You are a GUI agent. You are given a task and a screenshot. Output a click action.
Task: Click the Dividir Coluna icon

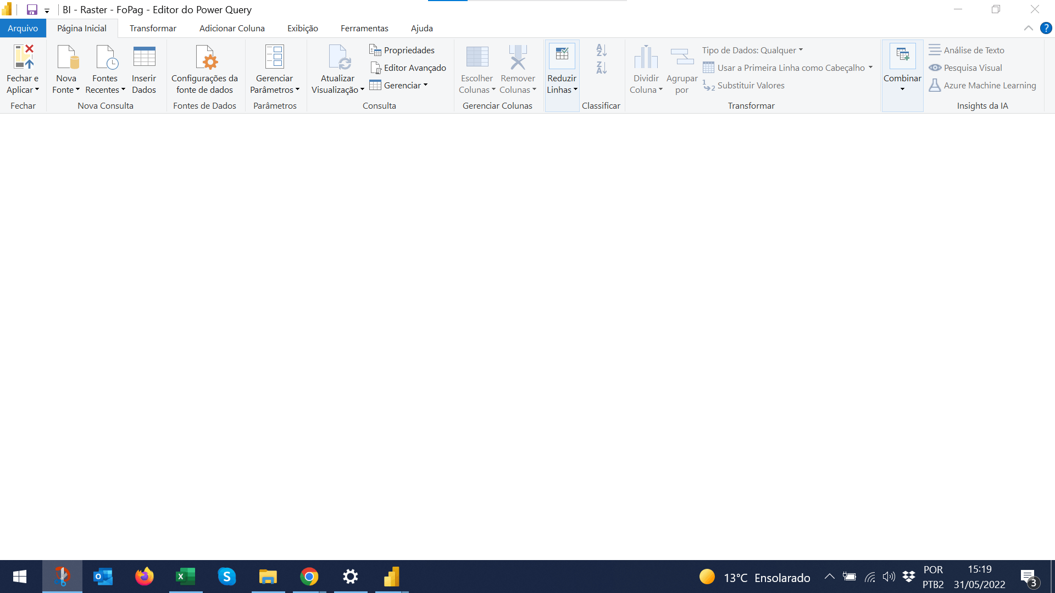(x=646, y=57)
